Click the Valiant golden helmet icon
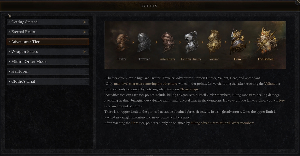This screenshot has width=300, height=156. tap(214, 42)
